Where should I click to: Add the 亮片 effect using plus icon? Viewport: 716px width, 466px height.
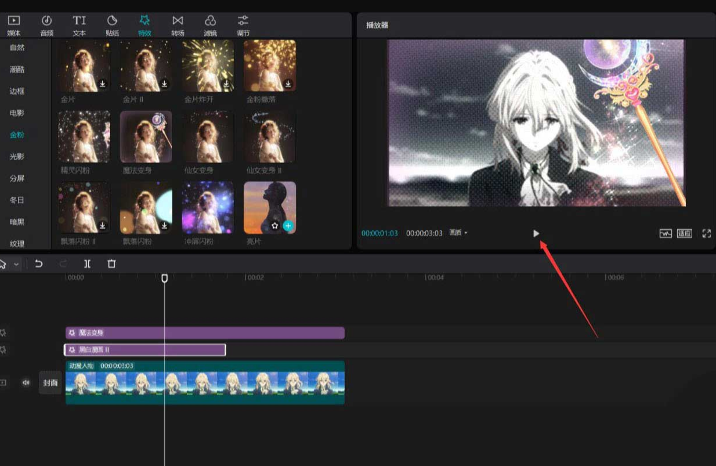(288, 226)
